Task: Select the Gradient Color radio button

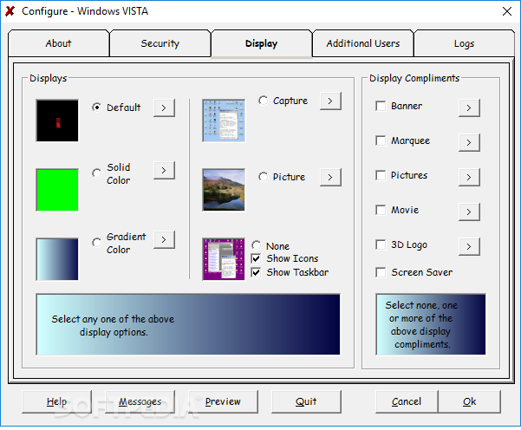Action: (97, 242)
